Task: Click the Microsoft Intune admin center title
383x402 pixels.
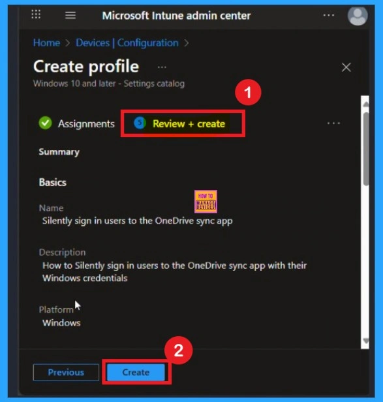Action: (176, 16)
